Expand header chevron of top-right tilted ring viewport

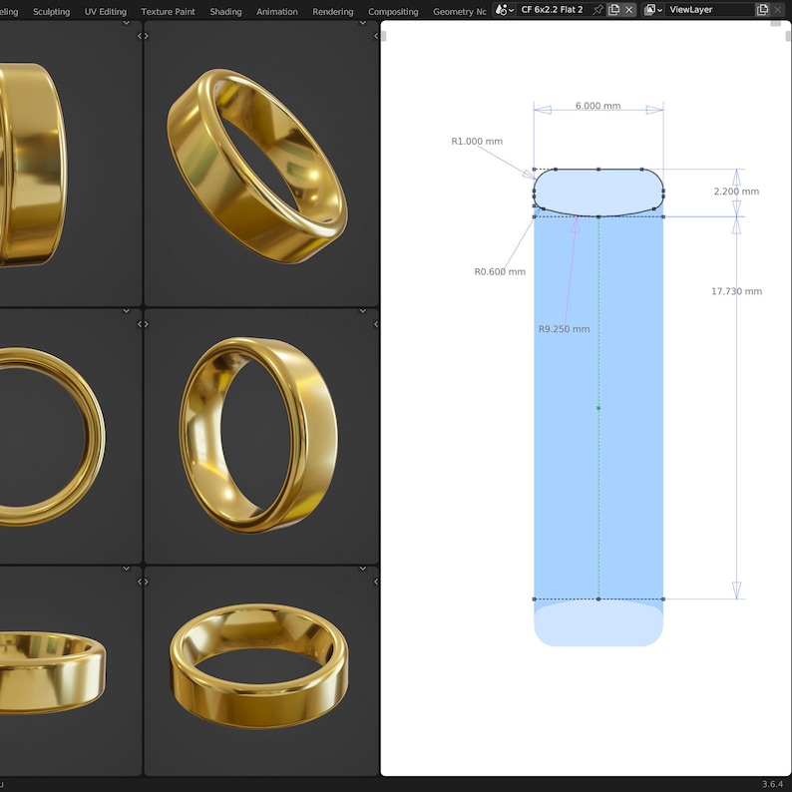coord(363,23)
